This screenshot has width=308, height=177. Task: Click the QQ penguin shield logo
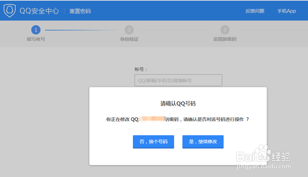click(10, 11)
